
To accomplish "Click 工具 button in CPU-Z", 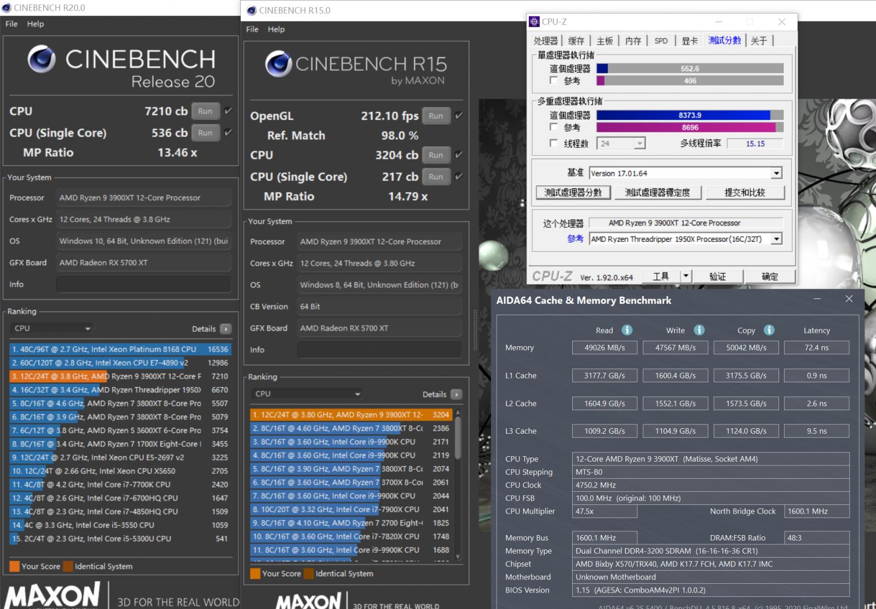I will 660,276.
